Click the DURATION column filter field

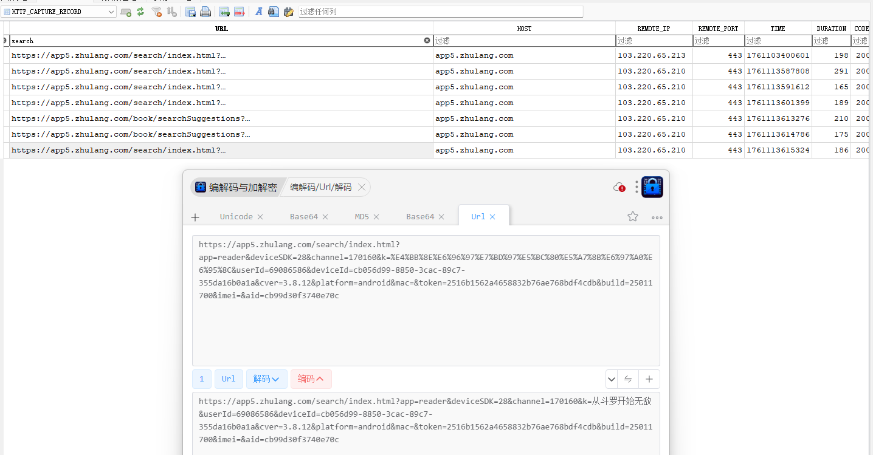[831, 41]
